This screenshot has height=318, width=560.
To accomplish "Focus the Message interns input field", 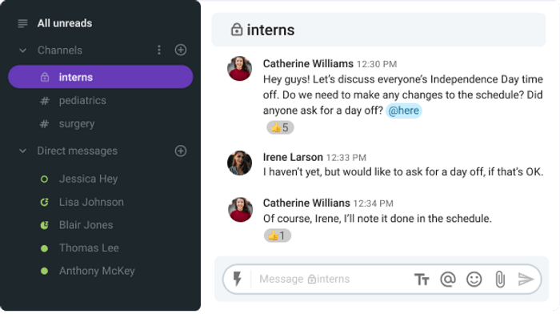I will [x=330, y=279].
